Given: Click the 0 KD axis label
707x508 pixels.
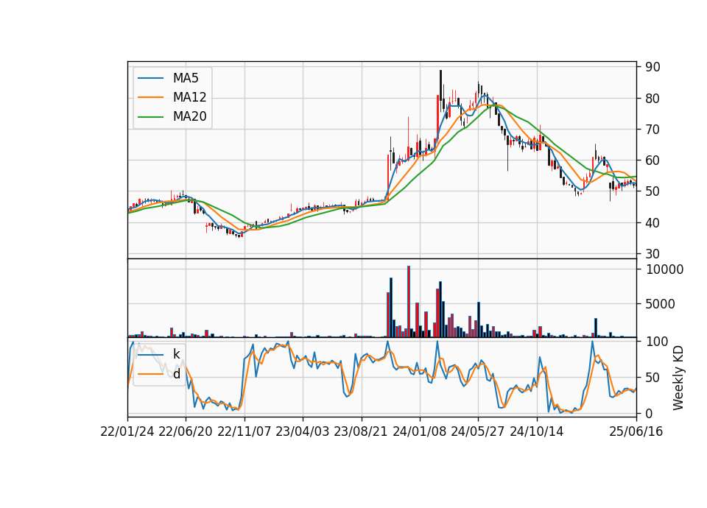Looking at the screenshot, I should pos(650,413).
